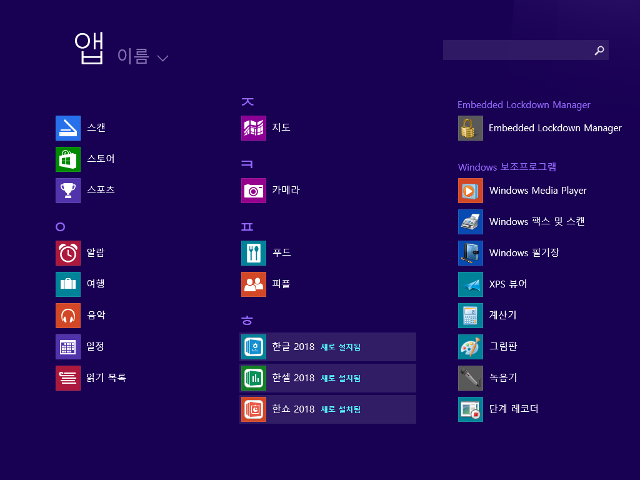The image size is (640, 480).
Task: Click the 그림판 name text
Action: click(503, 346)
